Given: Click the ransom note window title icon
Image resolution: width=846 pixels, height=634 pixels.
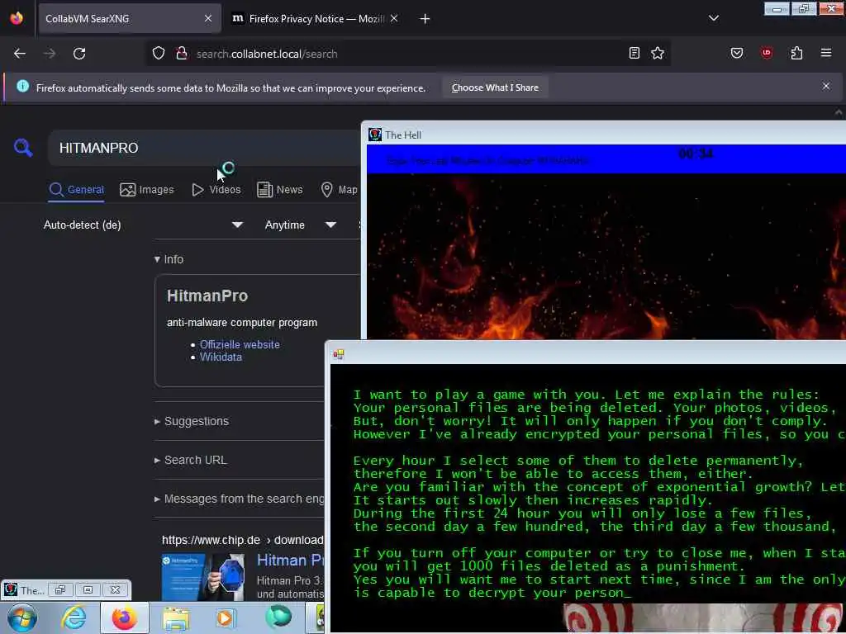Looking at the screenshot, I should pos(339,353).
